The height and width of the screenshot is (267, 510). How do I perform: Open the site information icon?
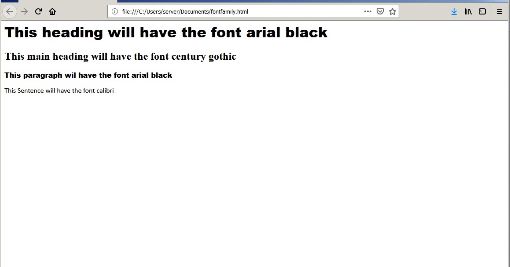[x=115, y=11]
